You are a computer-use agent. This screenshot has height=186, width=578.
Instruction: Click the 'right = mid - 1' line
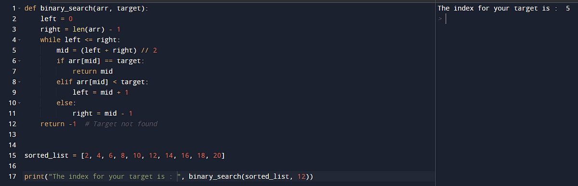click(103, 114)
